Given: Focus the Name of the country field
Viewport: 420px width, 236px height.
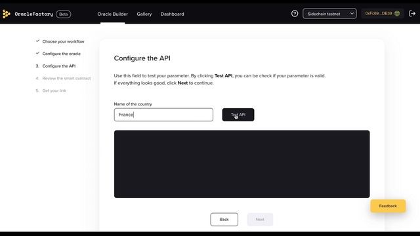Looking at the screenshot, I should [163, 115].
